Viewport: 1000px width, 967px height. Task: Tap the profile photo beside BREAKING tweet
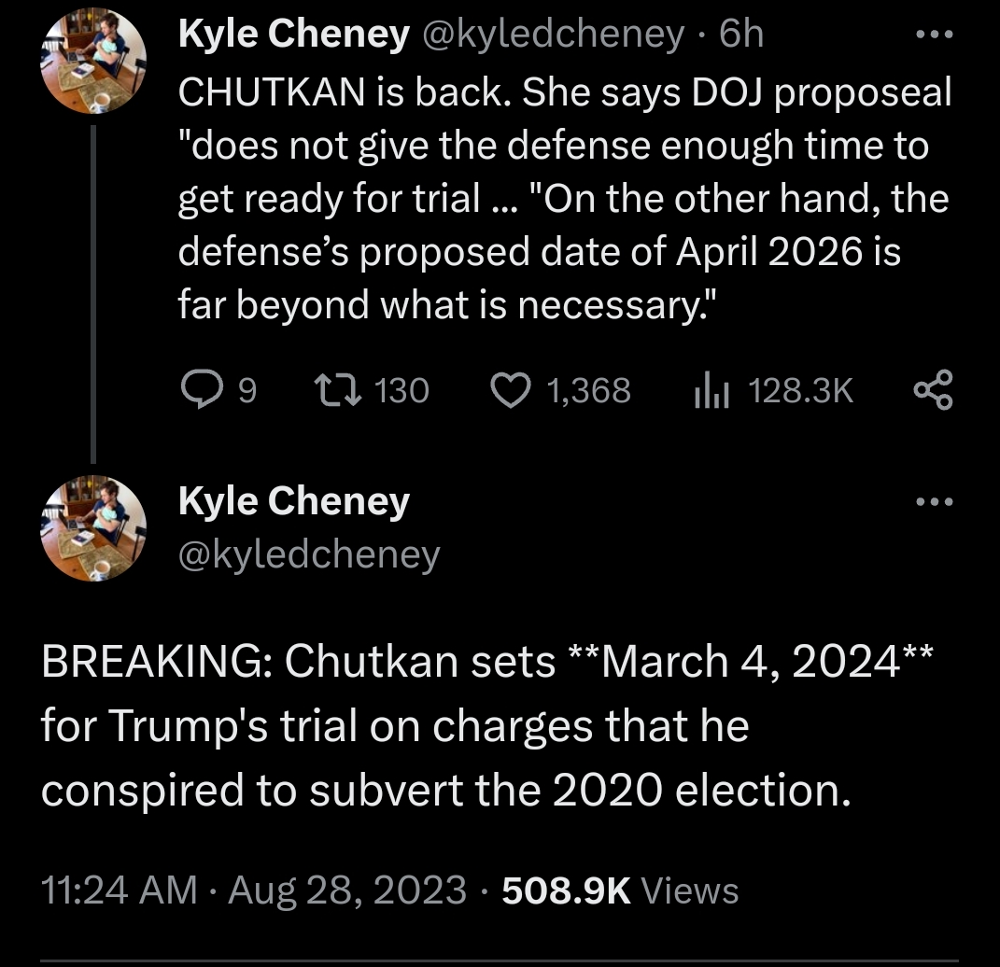point(93,527)
